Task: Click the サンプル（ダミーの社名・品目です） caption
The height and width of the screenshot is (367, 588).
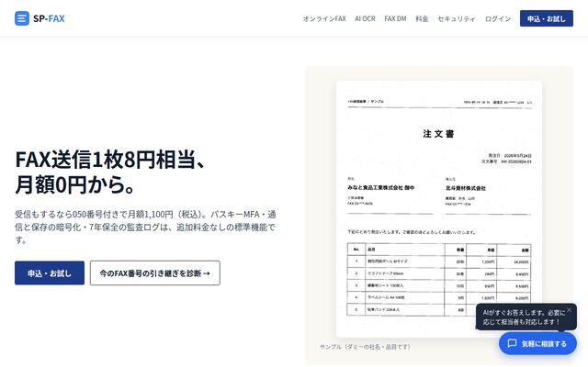Action: click(x=366, y=347)
